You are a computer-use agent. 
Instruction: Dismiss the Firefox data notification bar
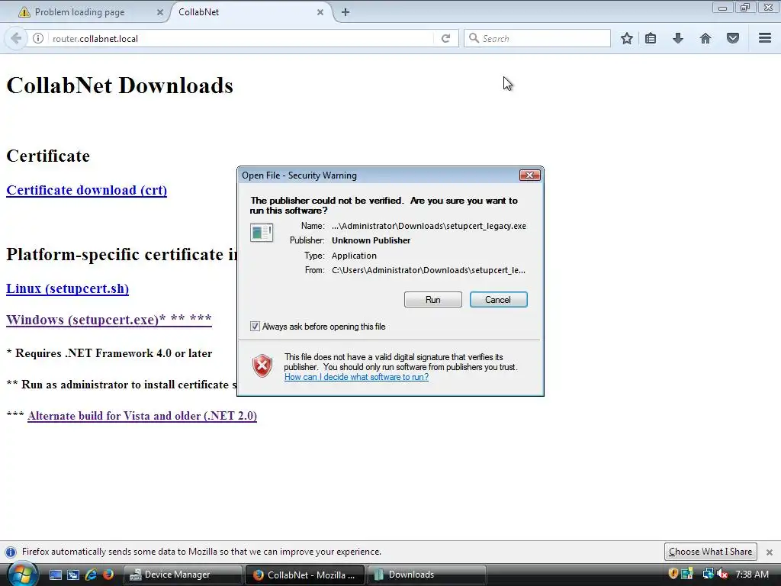[770, 552]
